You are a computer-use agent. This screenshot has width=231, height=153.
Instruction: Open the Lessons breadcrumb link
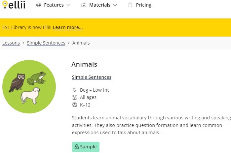[11, 43]
